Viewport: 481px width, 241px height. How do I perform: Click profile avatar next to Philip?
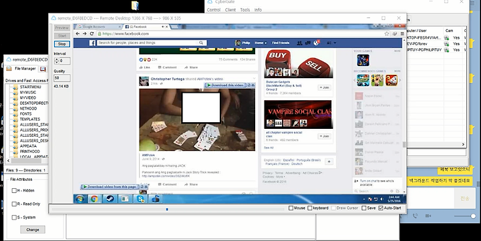point(238,43)
